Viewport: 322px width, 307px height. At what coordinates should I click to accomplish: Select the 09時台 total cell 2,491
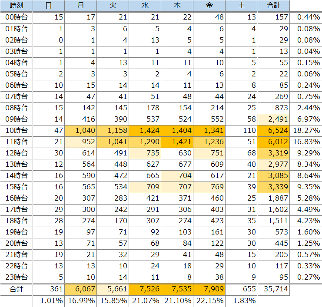point(274,119)
